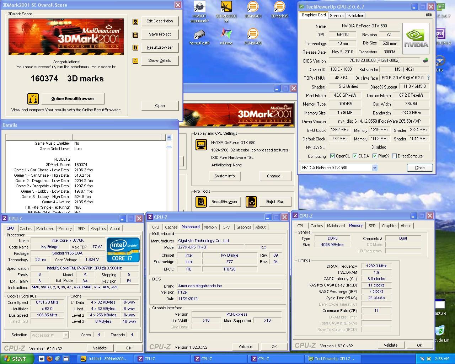
Task: Toggle the OpenCL checkbox
Action: [x=332, y=156]
